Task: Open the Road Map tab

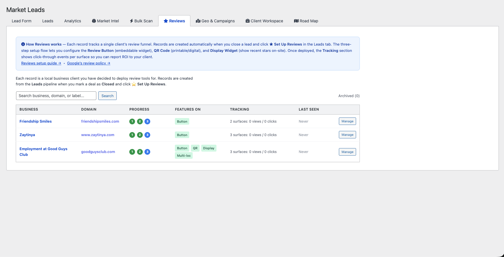Action: (306, 21)
